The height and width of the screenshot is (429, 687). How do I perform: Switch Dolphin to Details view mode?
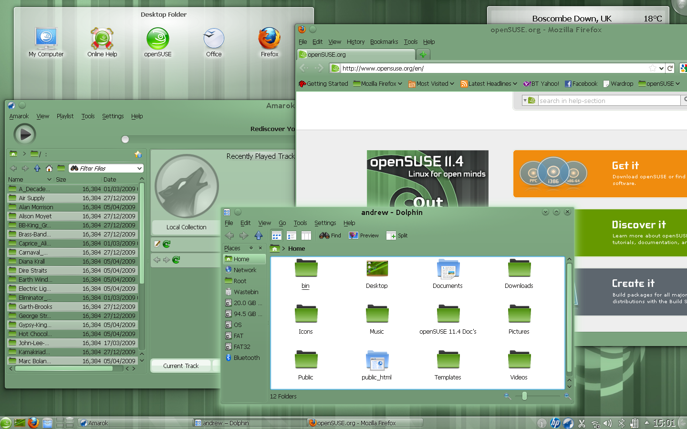coord(291,235)
